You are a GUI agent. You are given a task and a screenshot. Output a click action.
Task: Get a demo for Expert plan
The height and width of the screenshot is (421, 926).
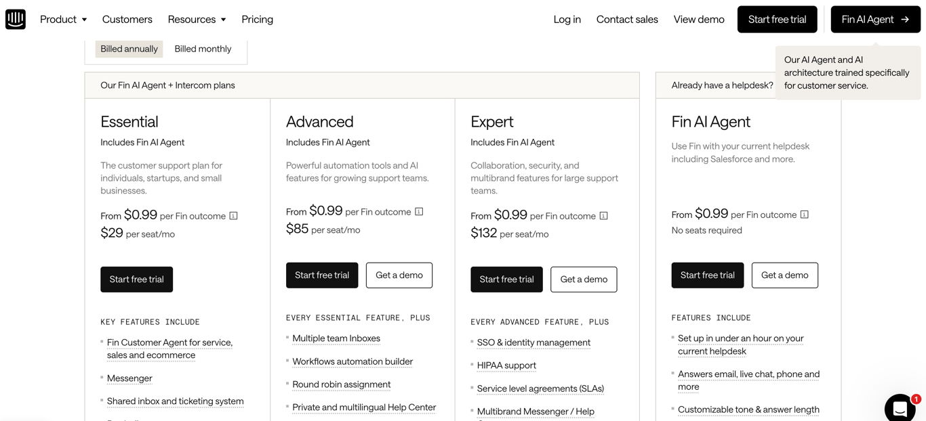(x=584, y=280)
